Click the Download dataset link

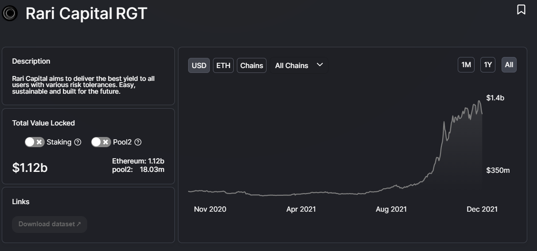coord(50,224)
